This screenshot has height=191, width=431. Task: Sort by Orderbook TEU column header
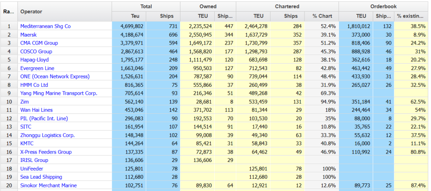[356, 16]
